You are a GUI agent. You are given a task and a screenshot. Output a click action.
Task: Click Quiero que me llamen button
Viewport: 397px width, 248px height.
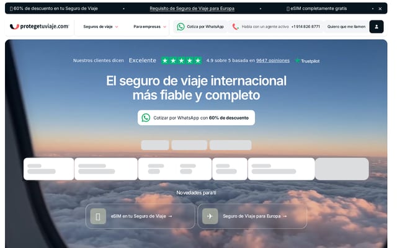point(346,27)
